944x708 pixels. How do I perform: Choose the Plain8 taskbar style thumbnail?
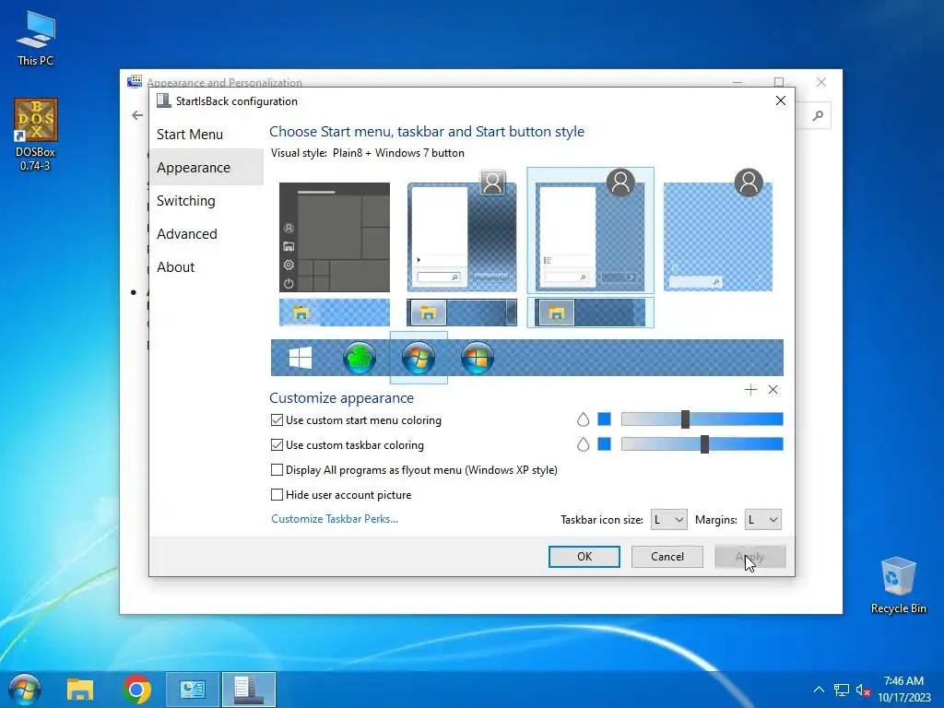(x=590, y=313)
